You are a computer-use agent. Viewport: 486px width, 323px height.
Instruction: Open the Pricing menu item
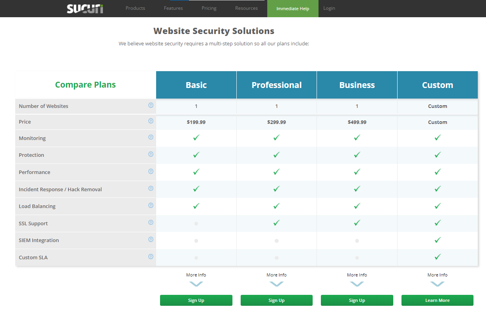coord(209,8)
